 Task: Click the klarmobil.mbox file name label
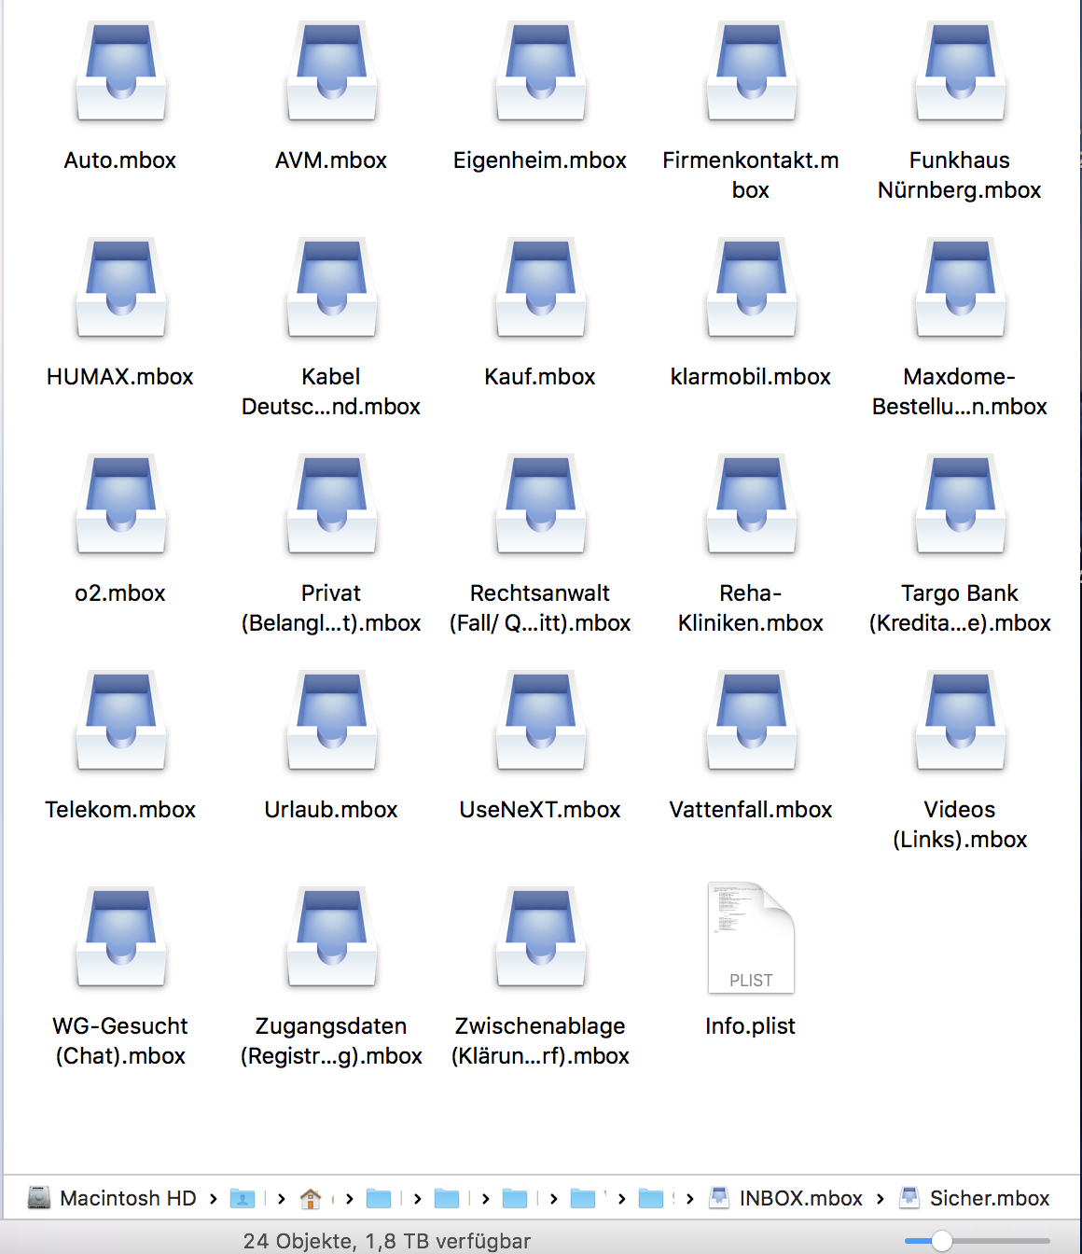coord(751,377)
